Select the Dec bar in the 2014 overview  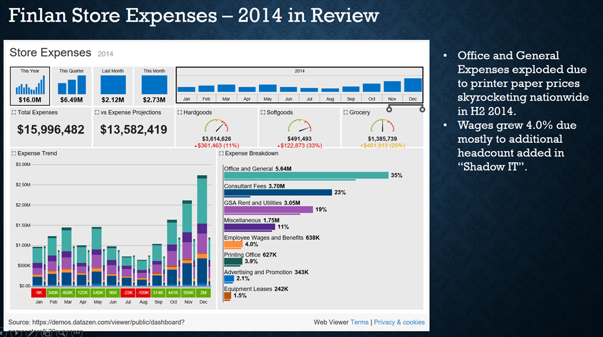[x=413, y=86]
